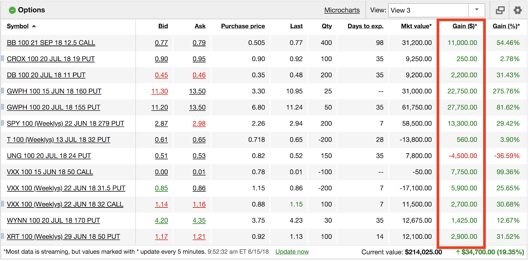The width and height of the screenshot is (529, 261).
Task: Click the XRT ask price 1.21
Action: (199, 237)
